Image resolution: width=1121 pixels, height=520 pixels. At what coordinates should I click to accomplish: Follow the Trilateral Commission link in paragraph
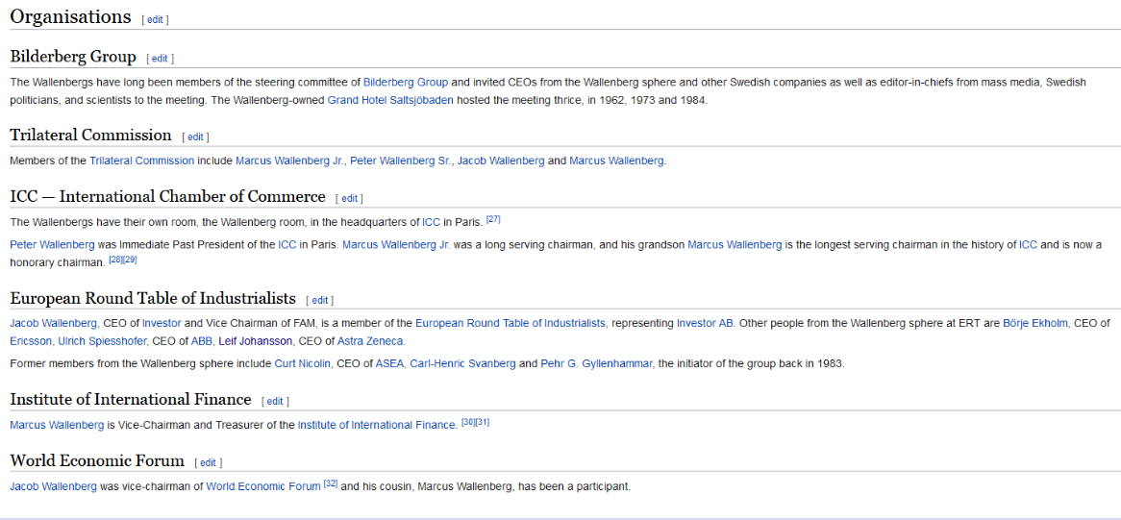(x=141, y=161)
